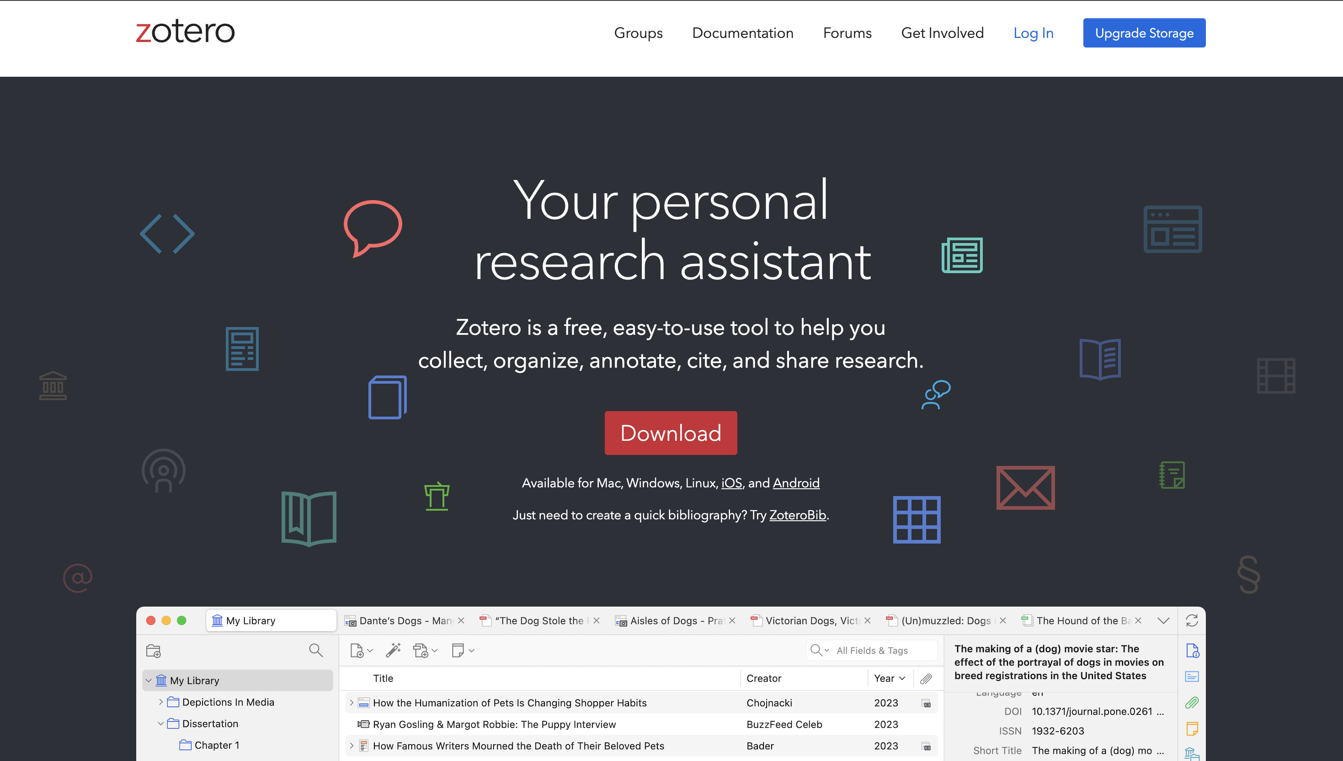Image resolution: width=1343 pixels, height=761 pixels.
Task: Follow the ZoteroBib link
Action: pos(798,515)
